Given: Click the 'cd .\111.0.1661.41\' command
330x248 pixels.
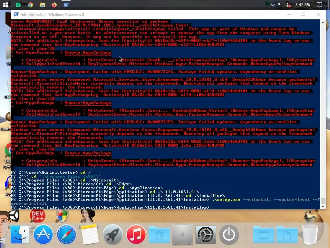Looking at the screenshot, I should pos(174,192).
